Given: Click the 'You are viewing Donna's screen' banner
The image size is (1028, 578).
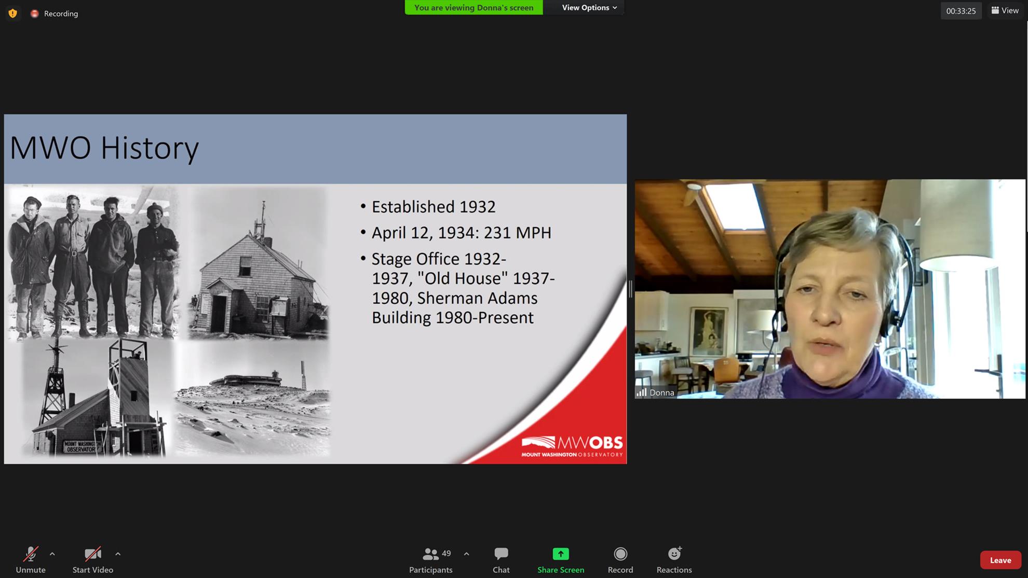Looking at the screenshot, I should [474, 8].
